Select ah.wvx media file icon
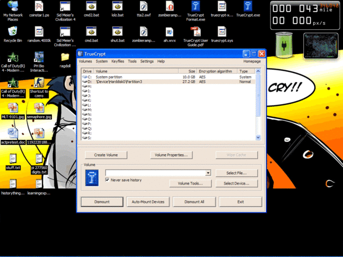The height and width of the screenshot is (257, 343). pos(169,34)
